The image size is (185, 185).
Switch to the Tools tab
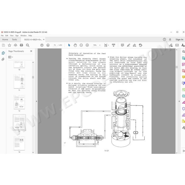point(15,40)
